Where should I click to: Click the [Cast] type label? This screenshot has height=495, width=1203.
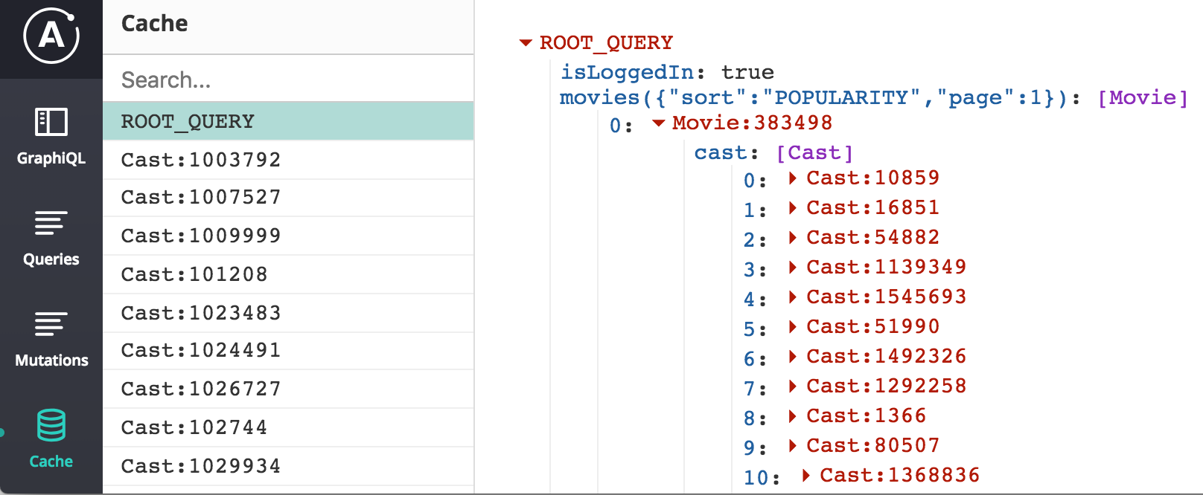pyautogui.click(x=814, y=152)
